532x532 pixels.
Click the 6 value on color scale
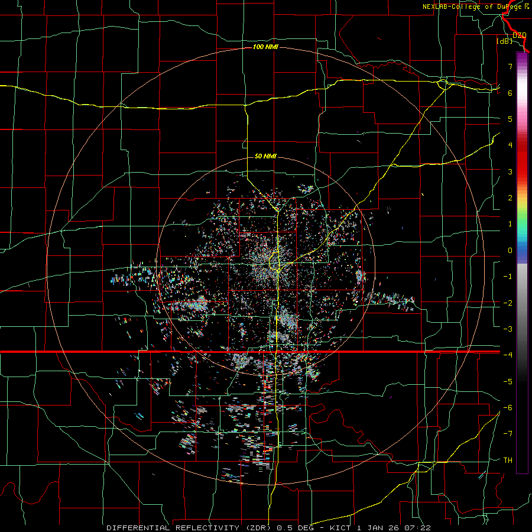tap(510, 93)
